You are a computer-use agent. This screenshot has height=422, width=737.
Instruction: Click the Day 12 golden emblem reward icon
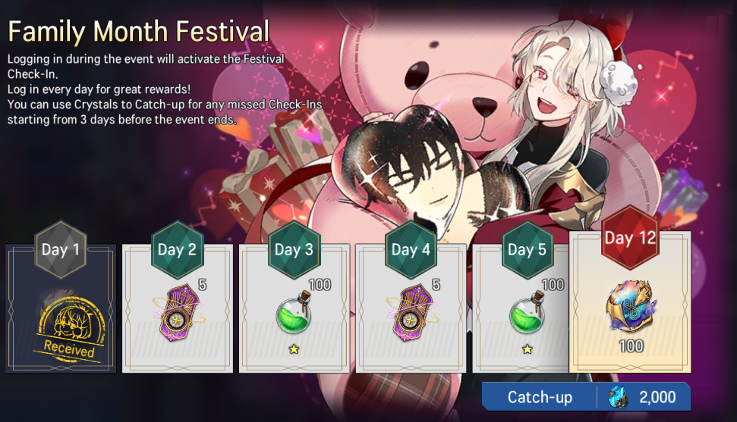630,307
